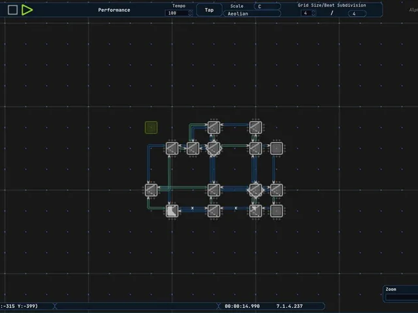Viewport: 418px width, 313px height.
Task: Select the bright highlighted node in the bottom row
Action: point(172,211)
